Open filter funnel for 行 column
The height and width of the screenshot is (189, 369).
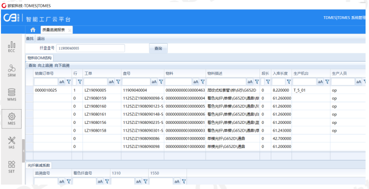(80, 82)
